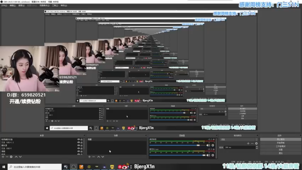Add a new scene with plus icon

tap(89, 157)
